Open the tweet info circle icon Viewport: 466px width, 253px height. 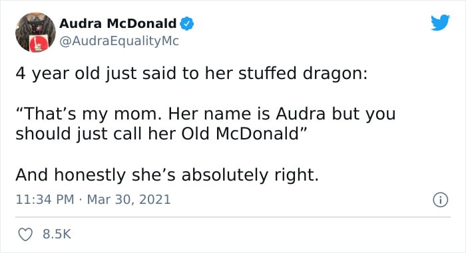click(x=440, y=200)
